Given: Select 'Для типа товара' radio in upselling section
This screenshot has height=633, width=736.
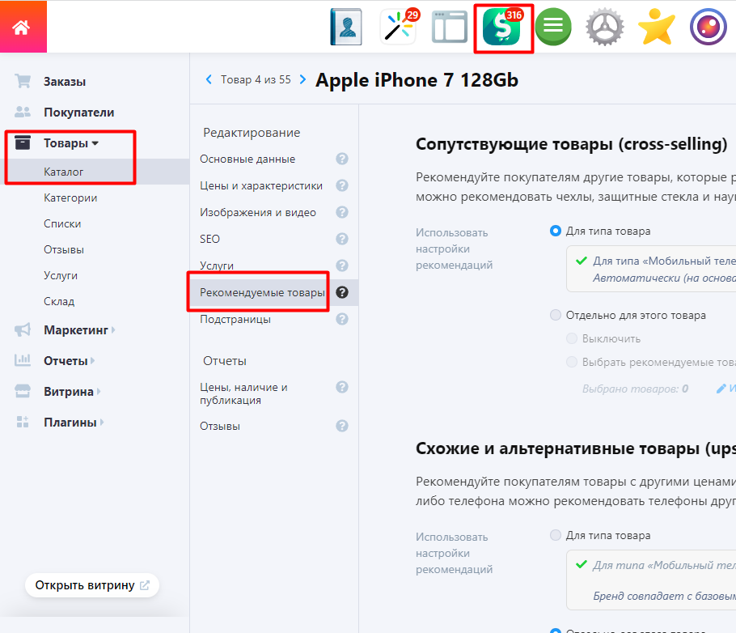Looking at the screenshot, I should coord(556,535).
